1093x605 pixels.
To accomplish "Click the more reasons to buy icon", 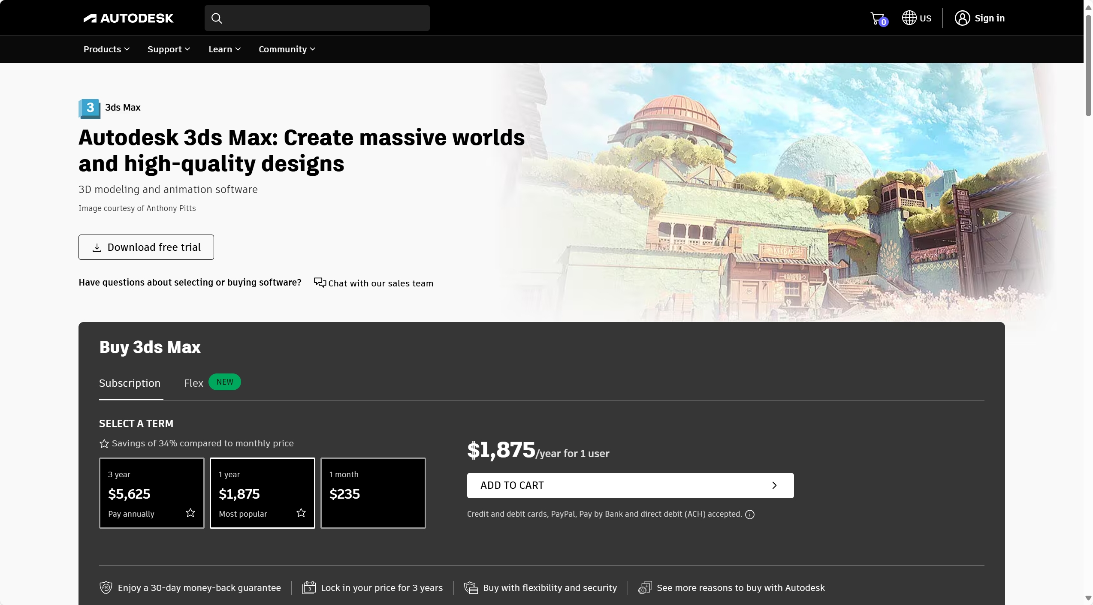I will [645, 587].
